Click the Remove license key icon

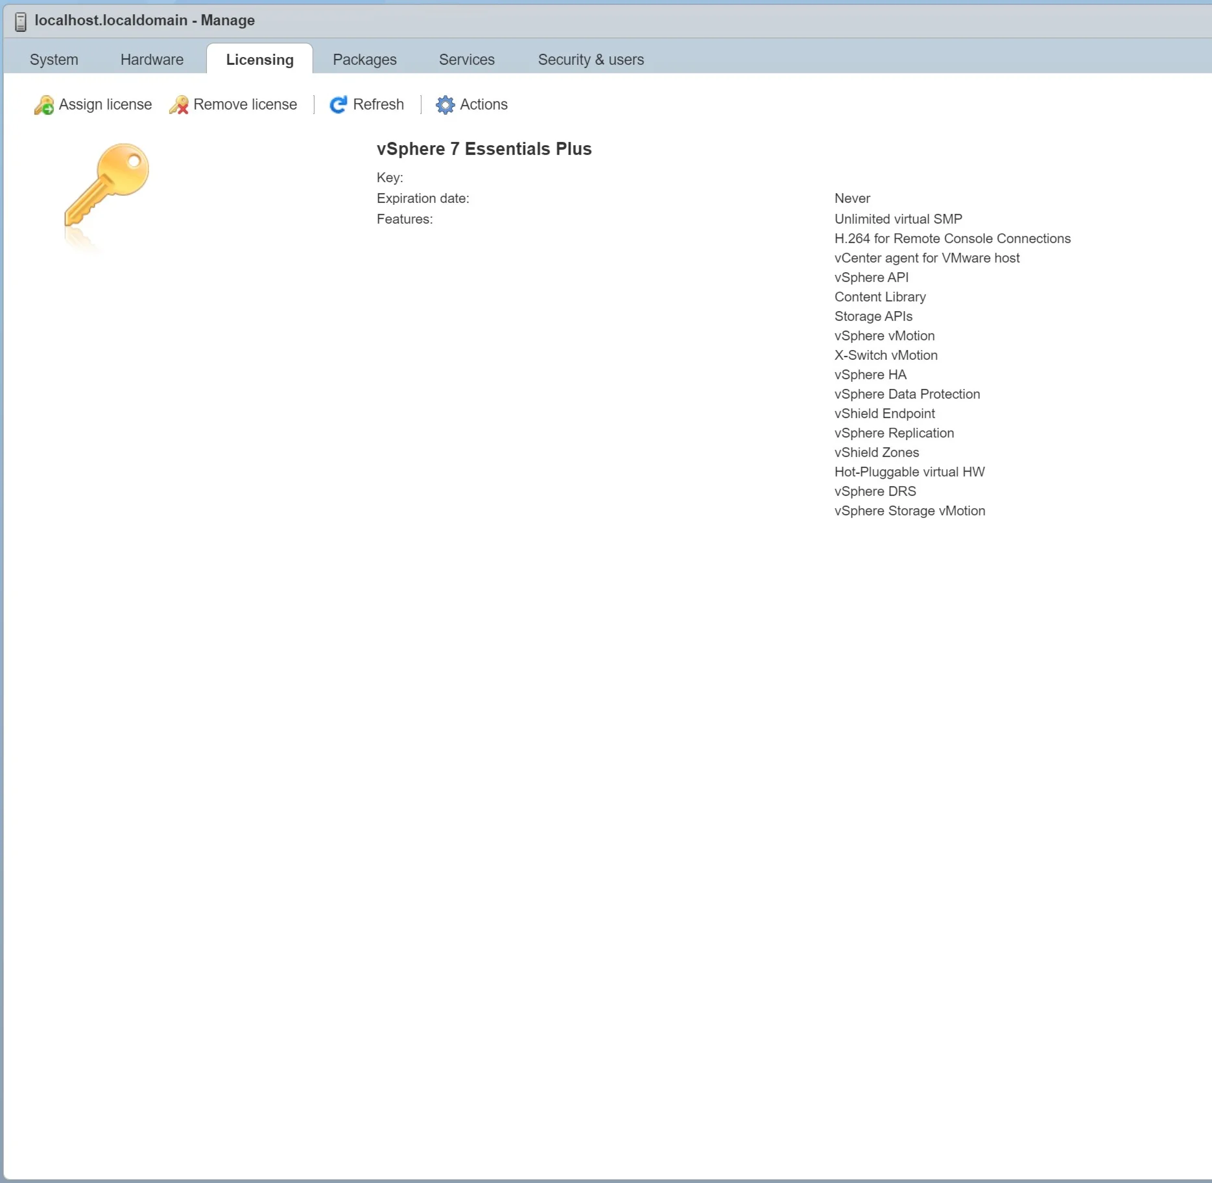click(x=179, y=105)
